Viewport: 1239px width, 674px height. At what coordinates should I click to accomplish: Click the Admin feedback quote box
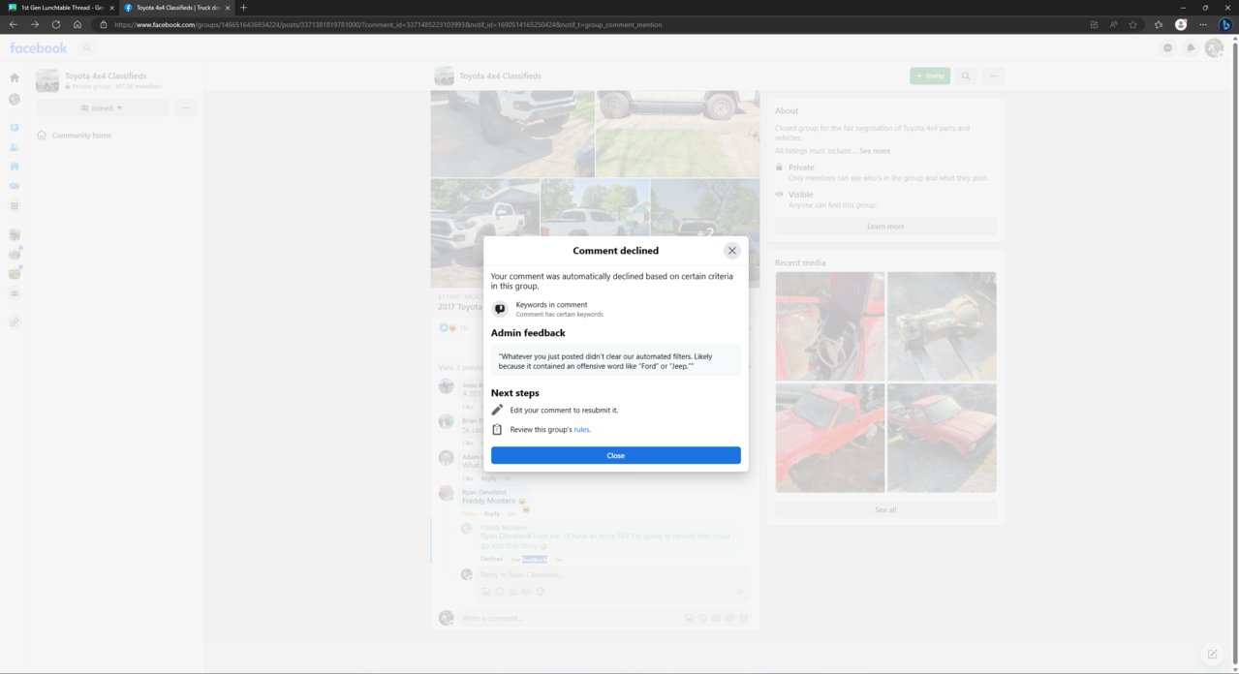tap(615, 360)
